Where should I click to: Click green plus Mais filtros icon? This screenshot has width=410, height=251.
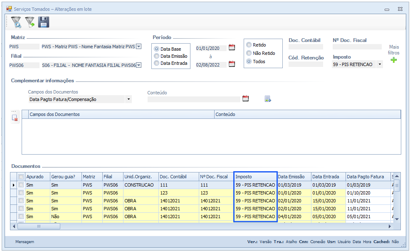tap(393, 60)
